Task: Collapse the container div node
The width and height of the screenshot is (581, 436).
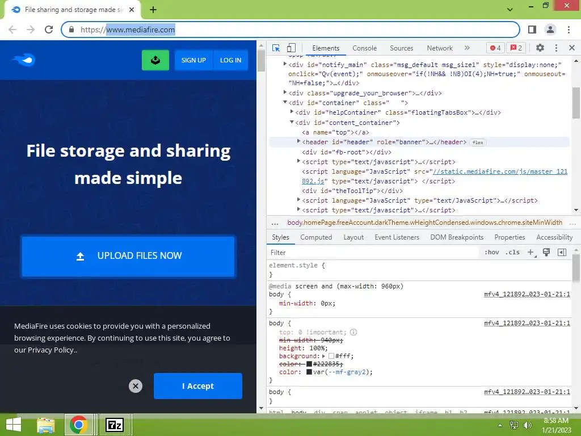Action: (x=285, y=102)
